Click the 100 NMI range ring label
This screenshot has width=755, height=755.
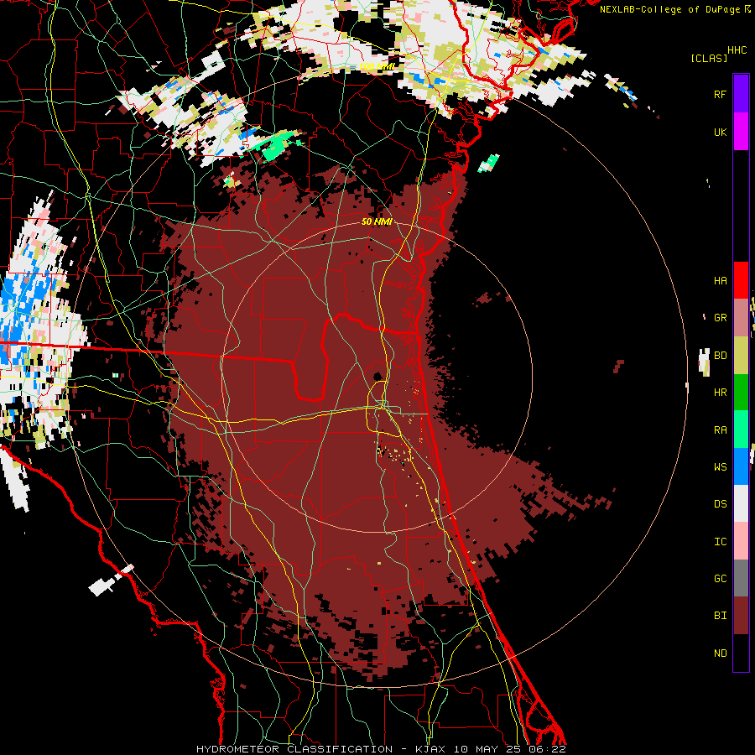click(x=377, y=66)
